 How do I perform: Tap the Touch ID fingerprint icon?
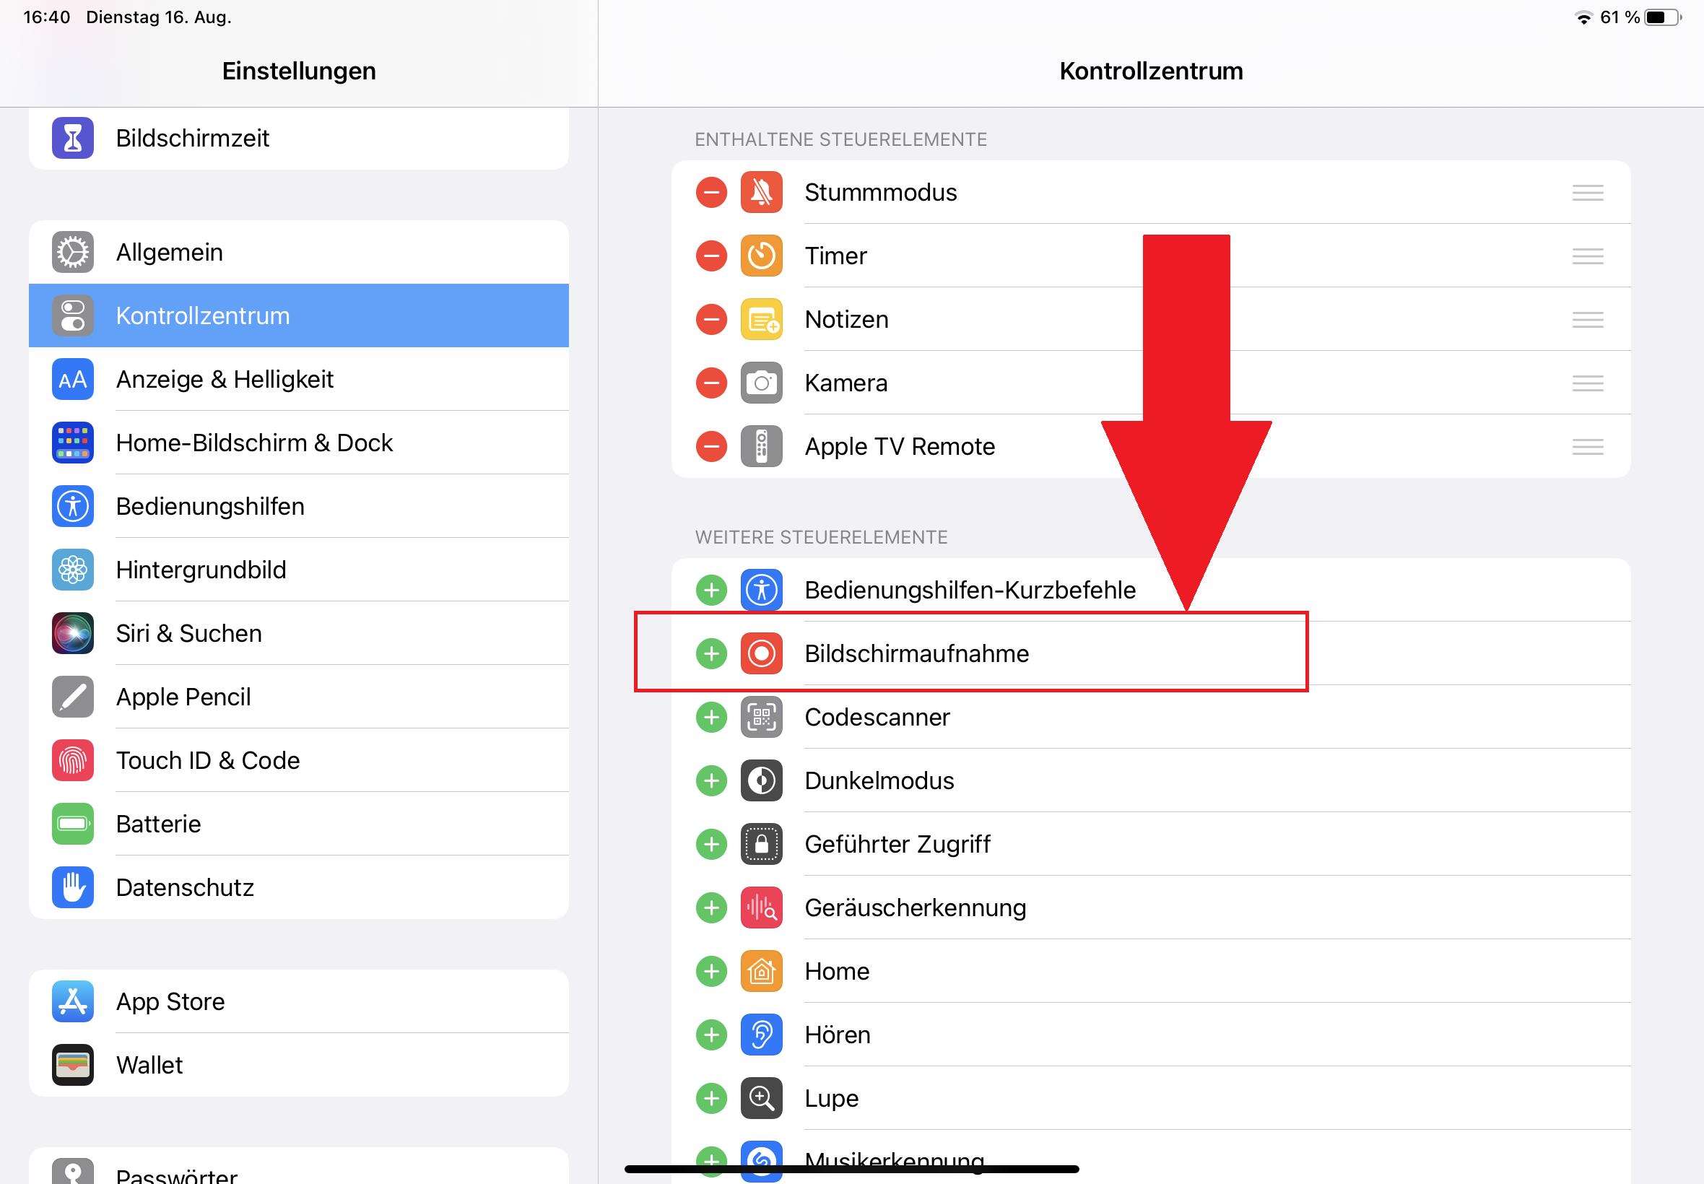pos(73,760)
